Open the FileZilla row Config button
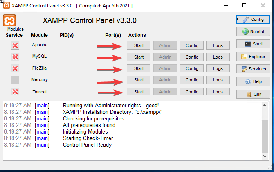 (x=192, y=68)
